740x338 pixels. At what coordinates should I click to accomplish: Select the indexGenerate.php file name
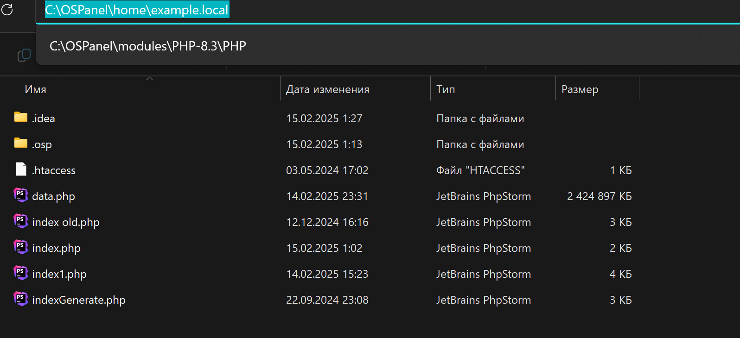[79, 300]
